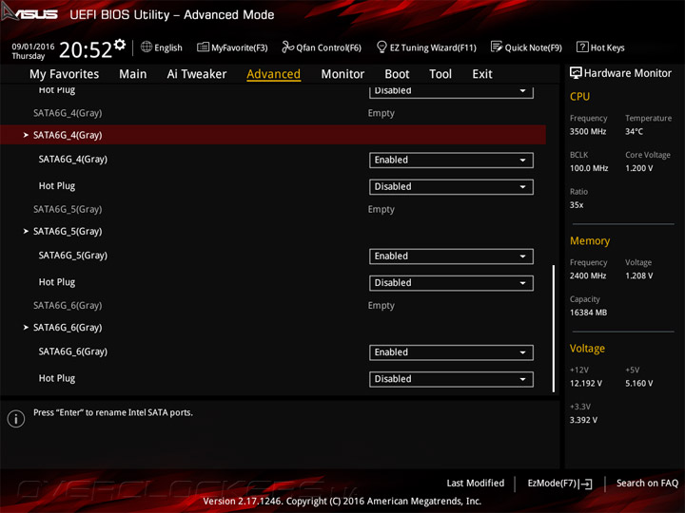Viewport: 685px width, 513px height.
Task: Click the settings list vertical scrollbar
Action: click(x=554, y=328)
